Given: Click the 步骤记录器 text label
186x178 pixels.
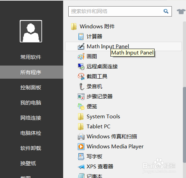Looking at the screenshot, I should (99, 97).
